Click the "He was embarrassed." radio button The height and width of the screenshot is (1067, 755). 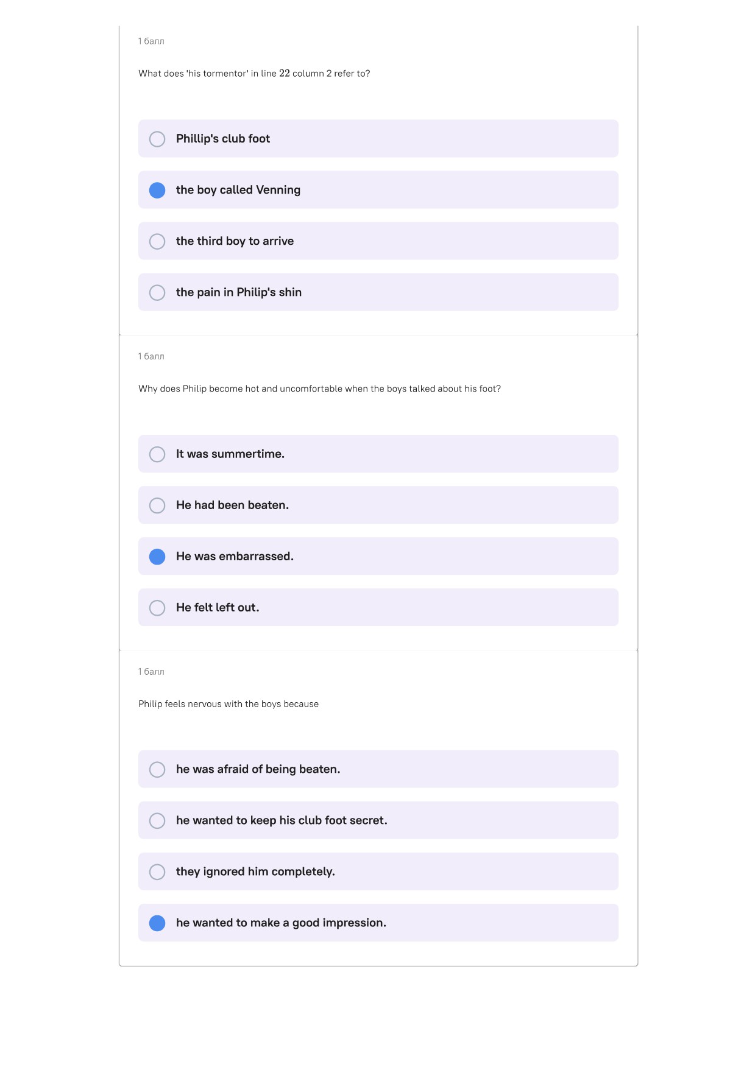157,557
